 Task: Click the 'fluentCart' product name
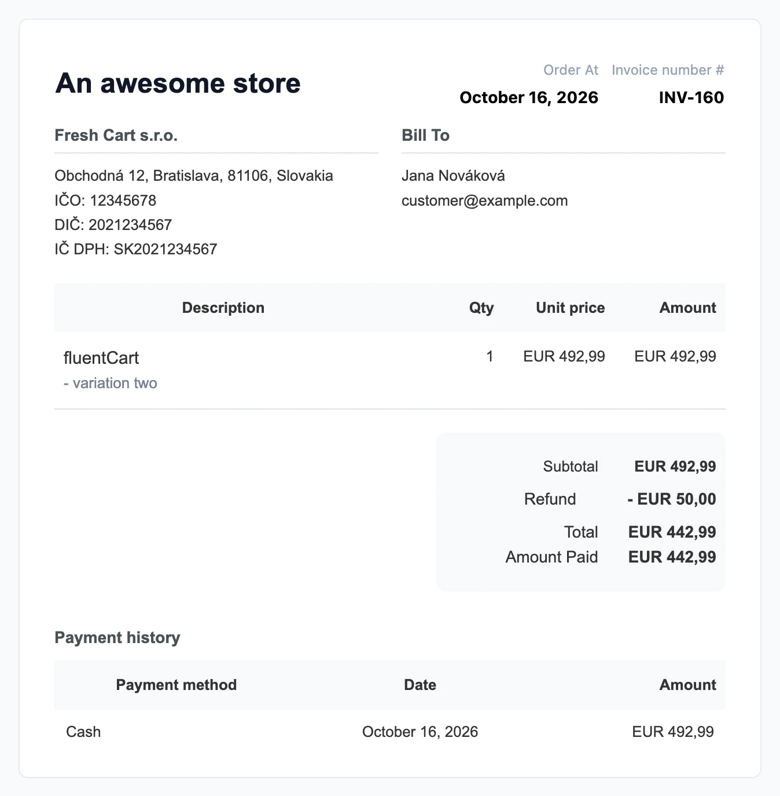[x=101, y=357]
